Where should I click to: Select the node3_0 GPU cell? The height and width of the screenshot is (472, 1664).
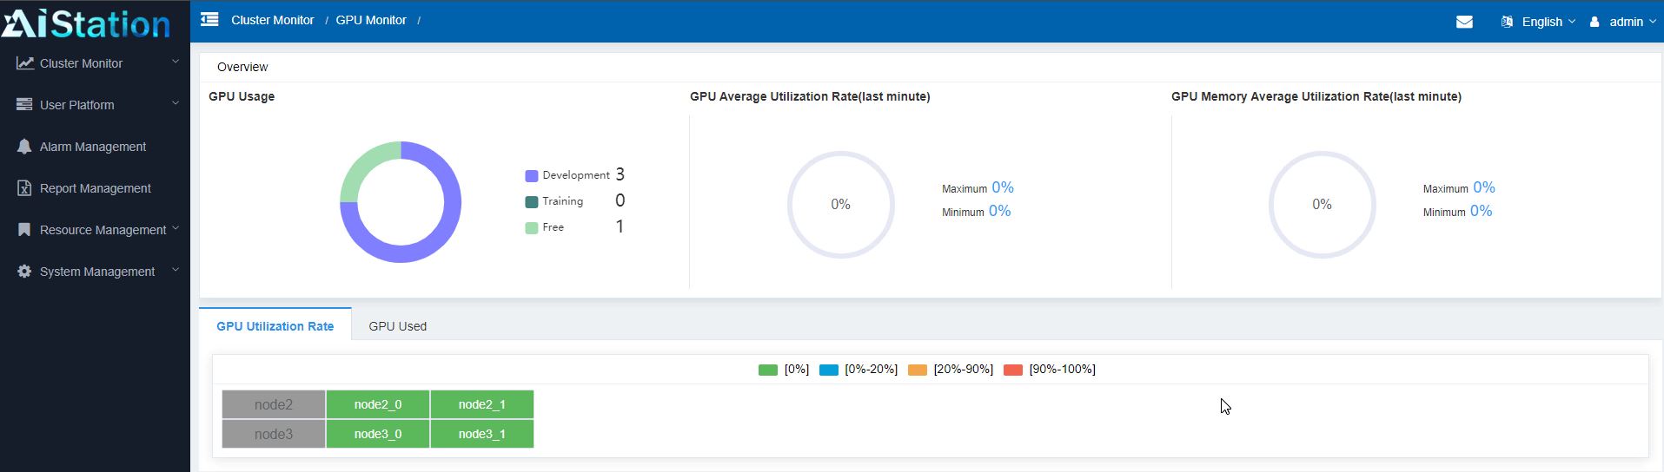click(x=378, y=434)
